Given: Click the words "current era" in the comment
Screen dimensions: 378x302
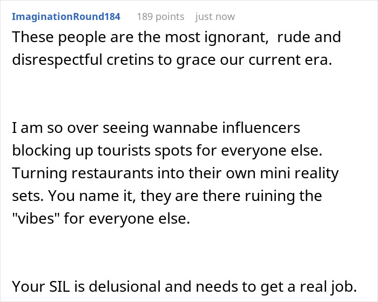Looking at the screenshot, I should [291, 60].
